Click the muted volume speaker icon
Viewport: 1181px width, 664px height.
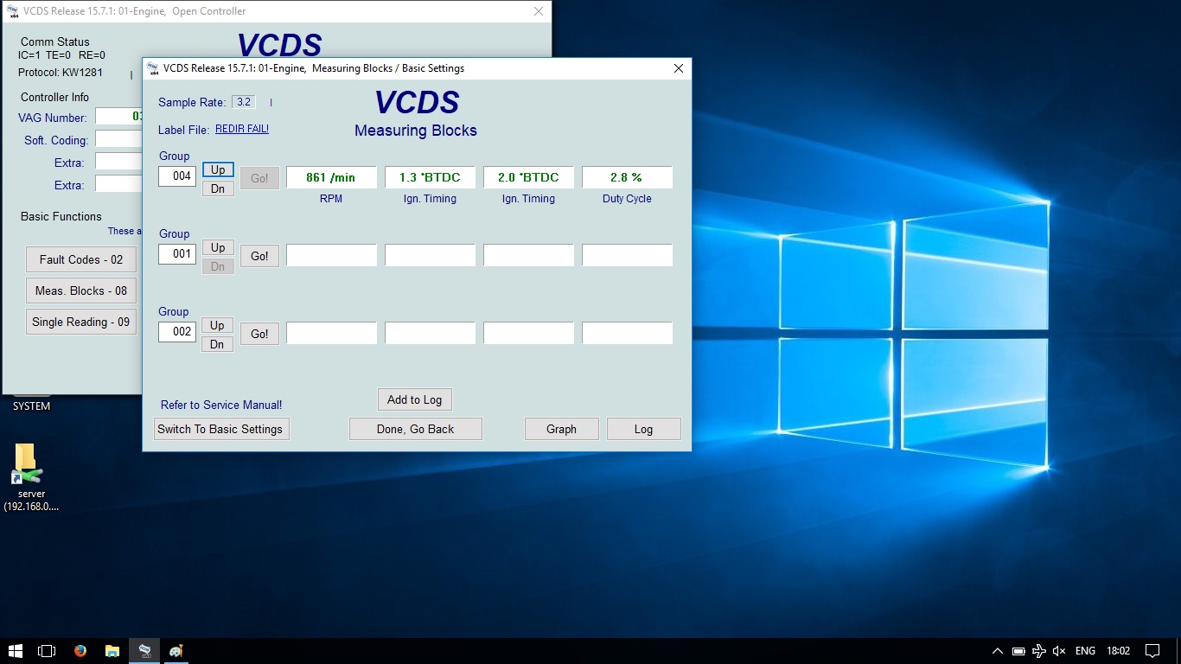point(1059,651)
